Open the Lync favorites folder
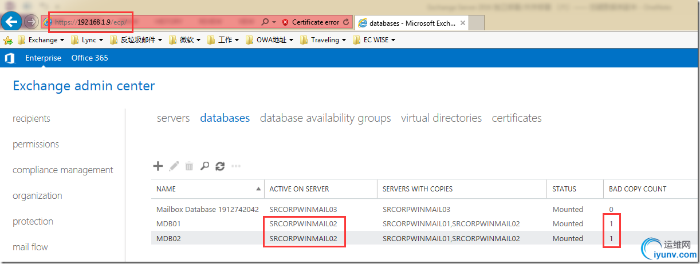700x264 pixels. click(x=87, y=40)
